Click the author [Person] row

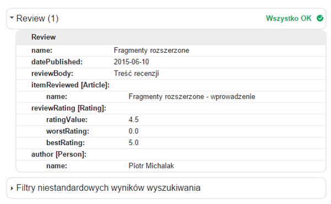[x=171, y=155]
